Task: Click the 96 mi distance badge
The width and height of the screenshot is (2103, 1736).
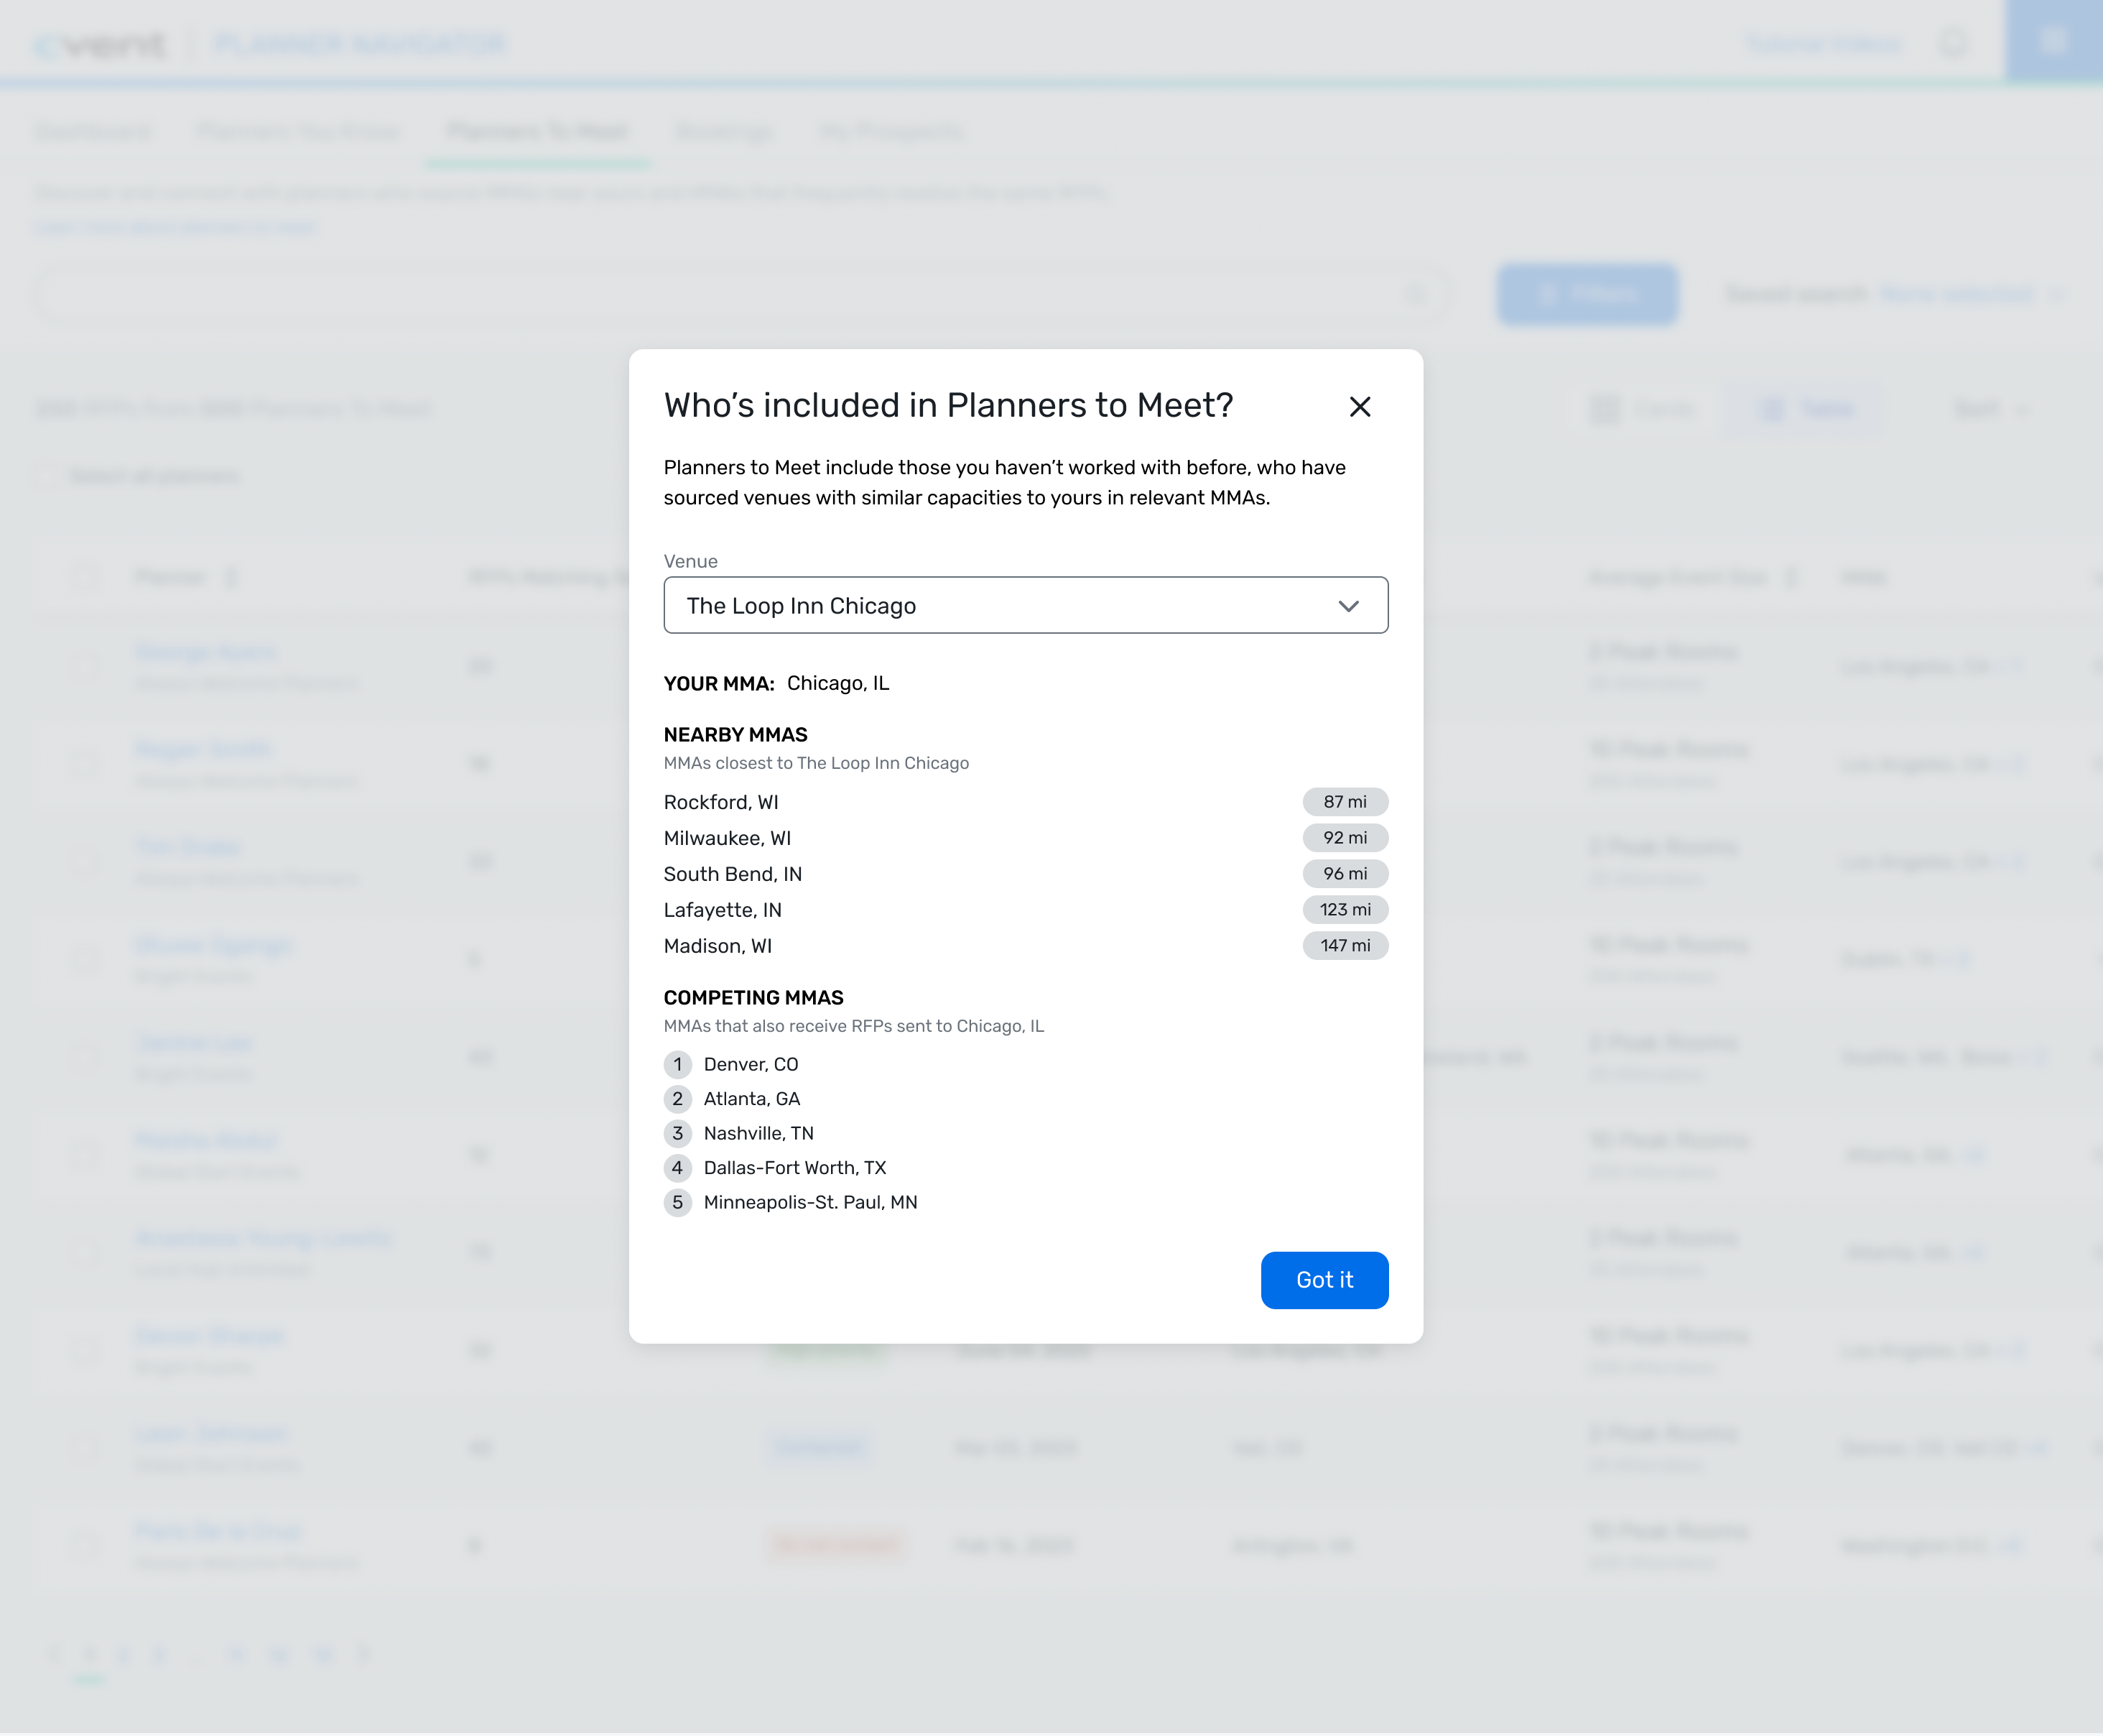Action: point(1345,874)
